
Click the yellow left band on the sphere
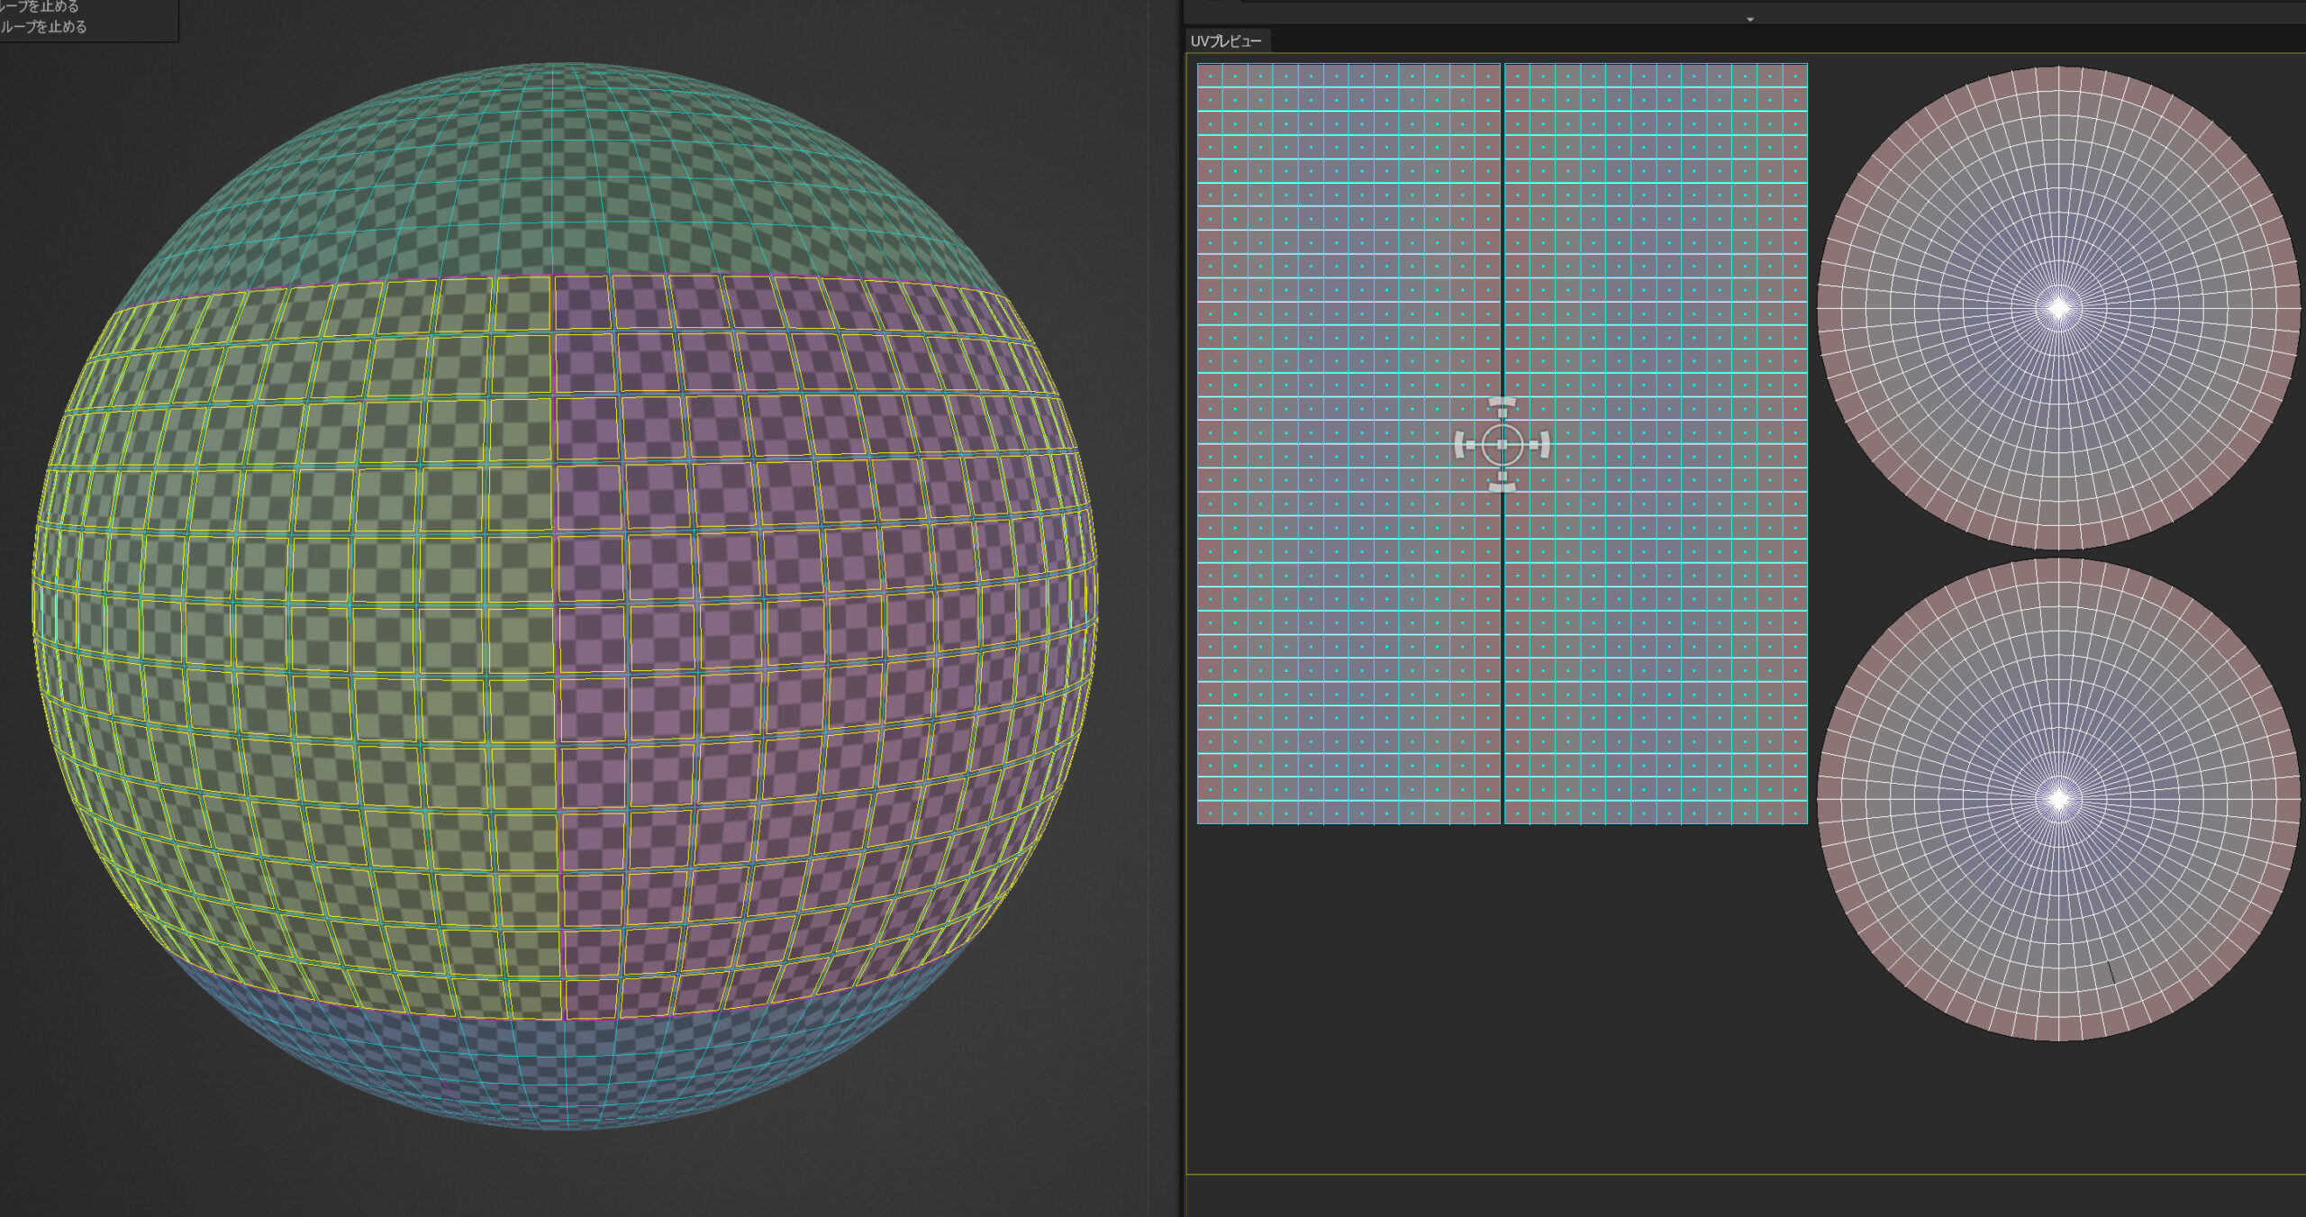tap(297, 631)
